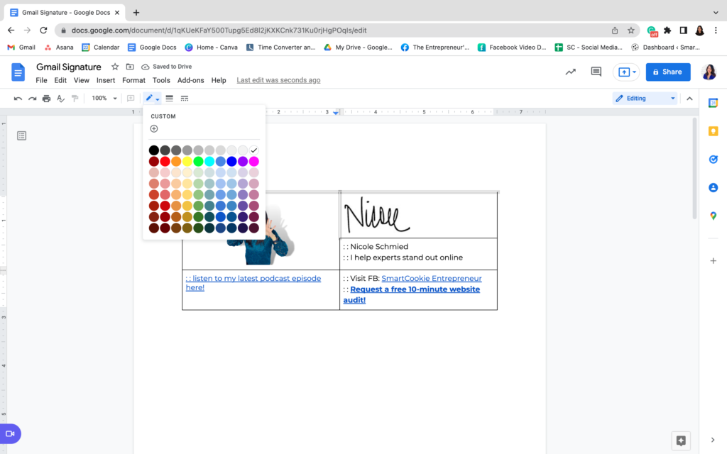The image size is (727, 454).
Task: Click the Add comment toolbar icon
Action: 131,98
